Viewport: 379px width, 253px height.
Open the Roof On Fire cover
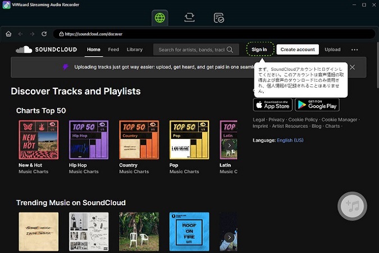pos(189,232)
